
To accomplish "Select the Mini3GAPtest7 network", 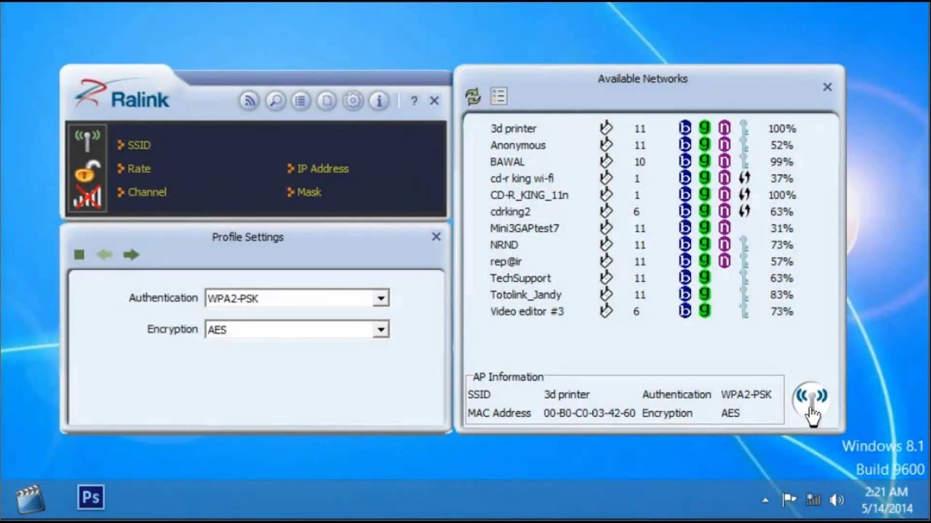I will click(x=524, y=228).
